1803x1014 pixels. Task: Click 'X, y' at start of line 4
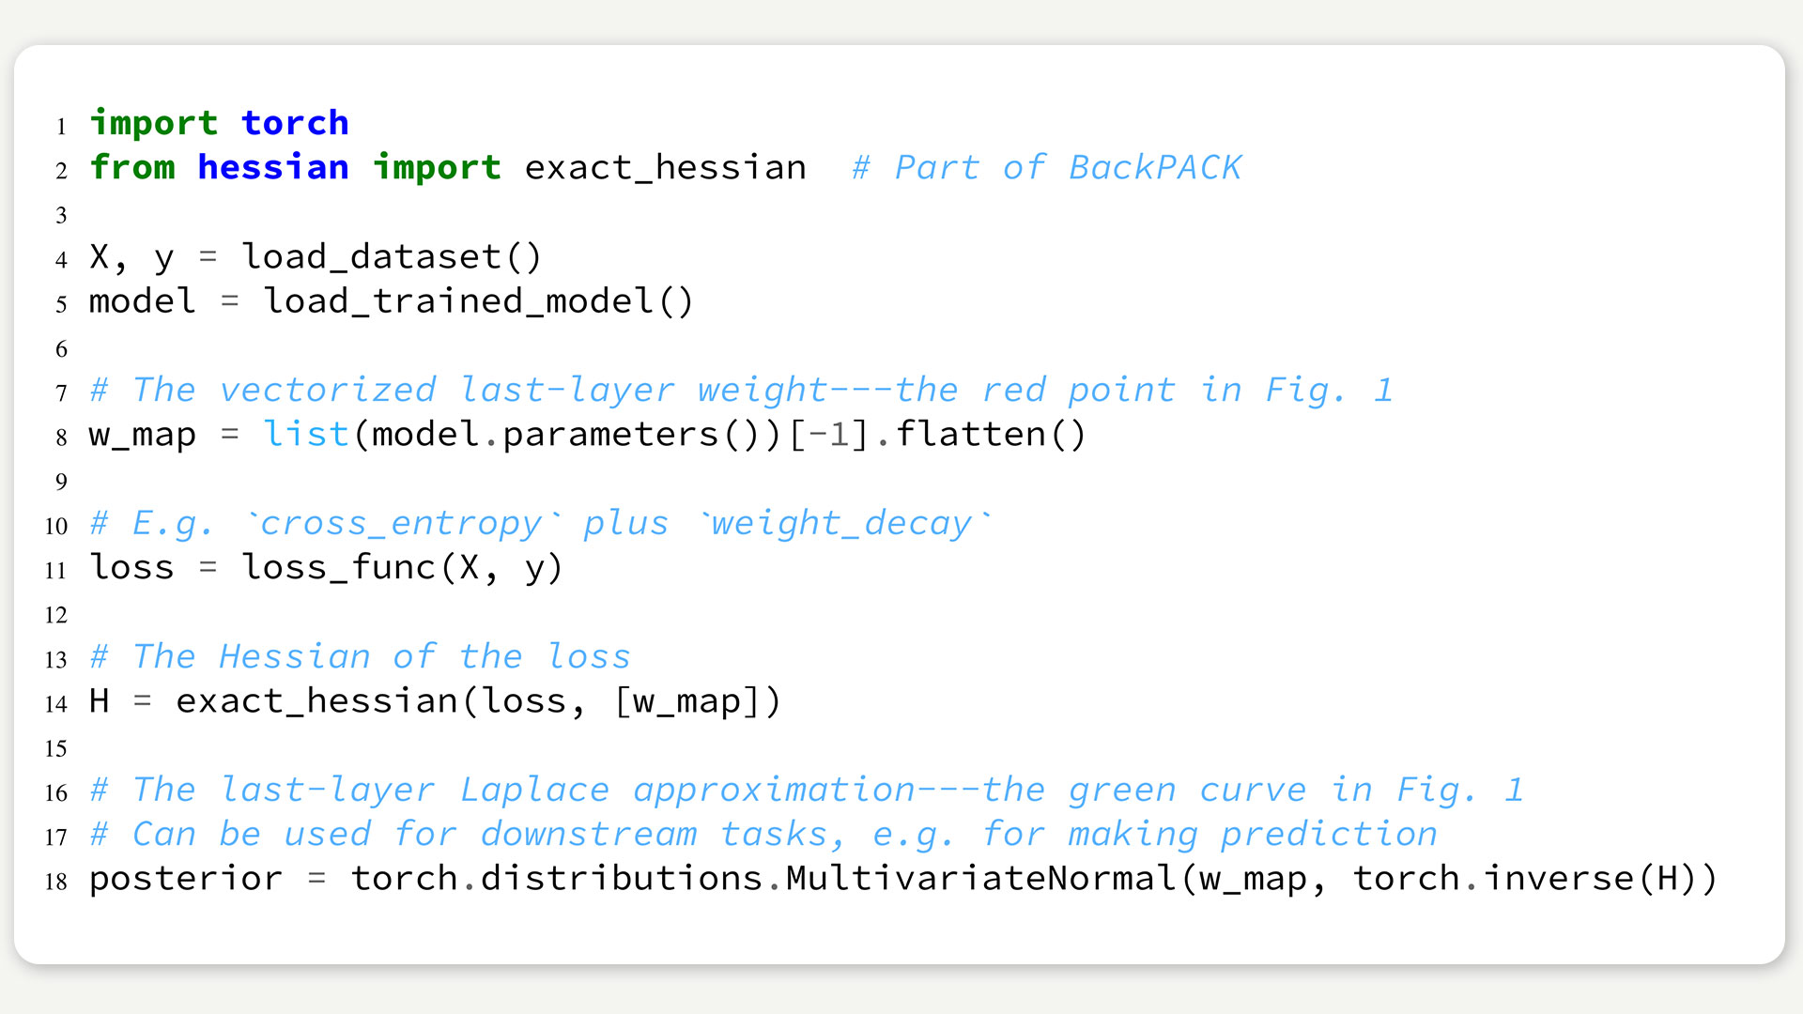tap(132, 258)
